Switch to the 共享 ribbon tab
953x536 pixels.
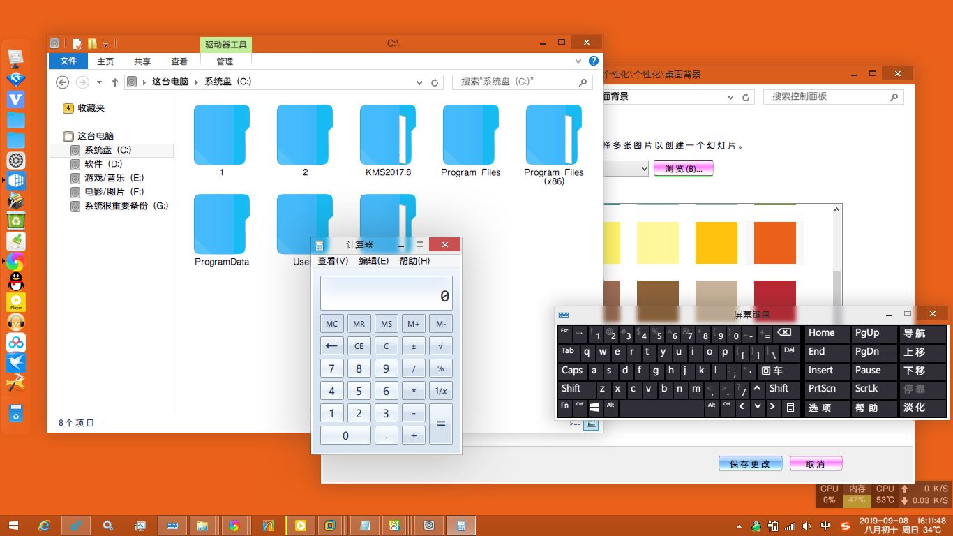pyautogui.click(x=142, y=61)
